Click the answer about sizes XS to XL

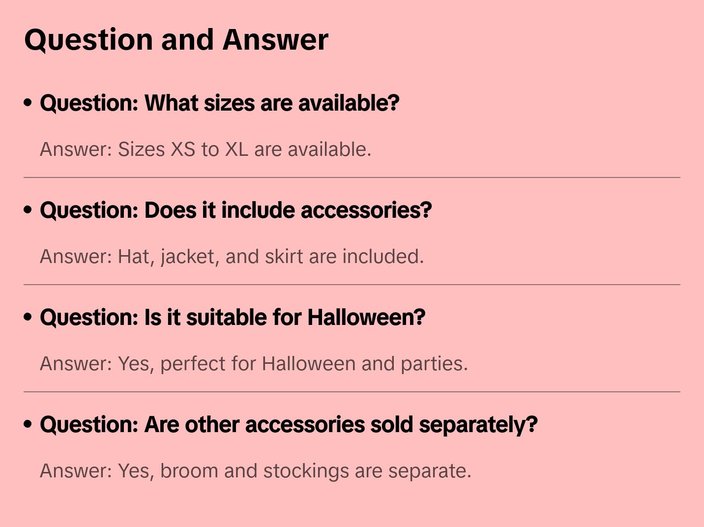[205, 149]
